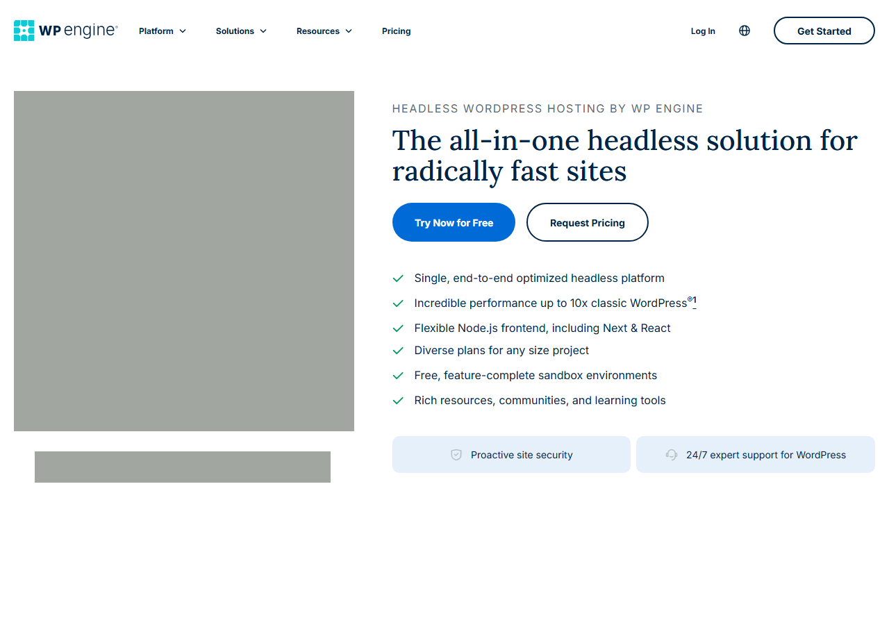Click the Get Started button
889x625 pixels.
824,31
